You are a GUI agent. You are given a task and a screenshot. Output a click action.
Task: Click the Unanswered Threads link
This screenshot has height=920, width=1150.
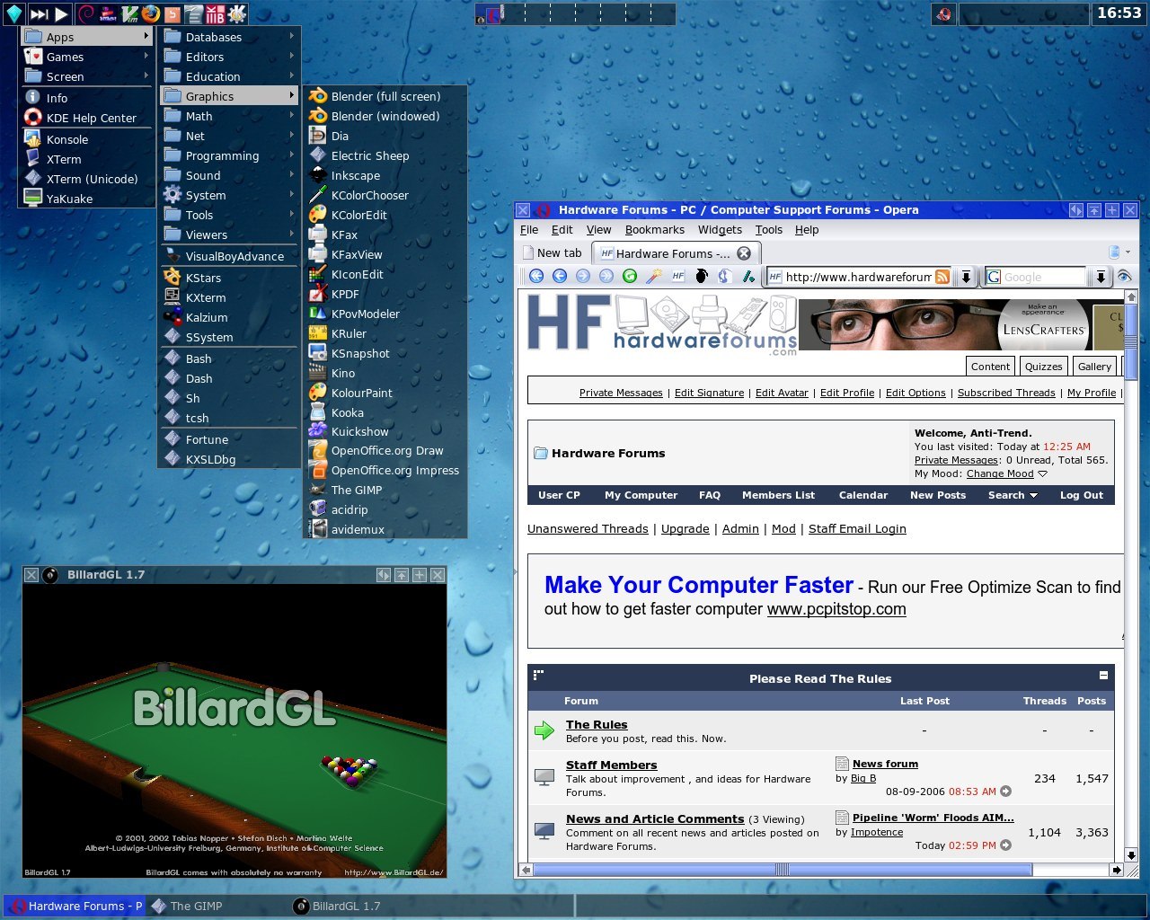588,529
